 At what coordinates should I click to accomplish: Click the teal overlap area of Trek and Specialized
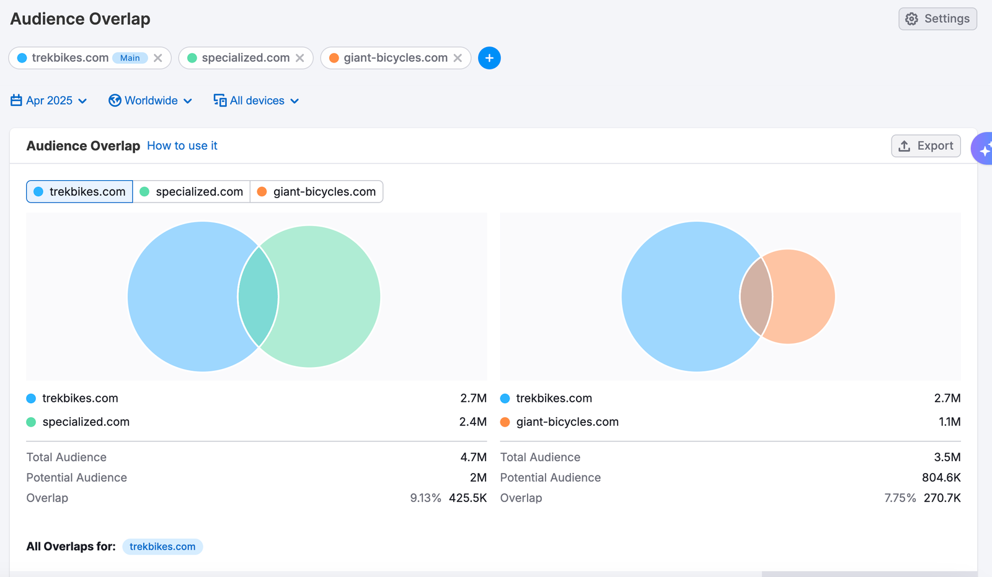tap(258, 297)
